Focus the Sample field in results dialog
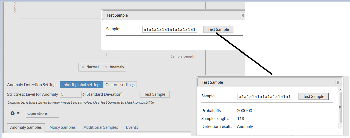 click(265, 97)
